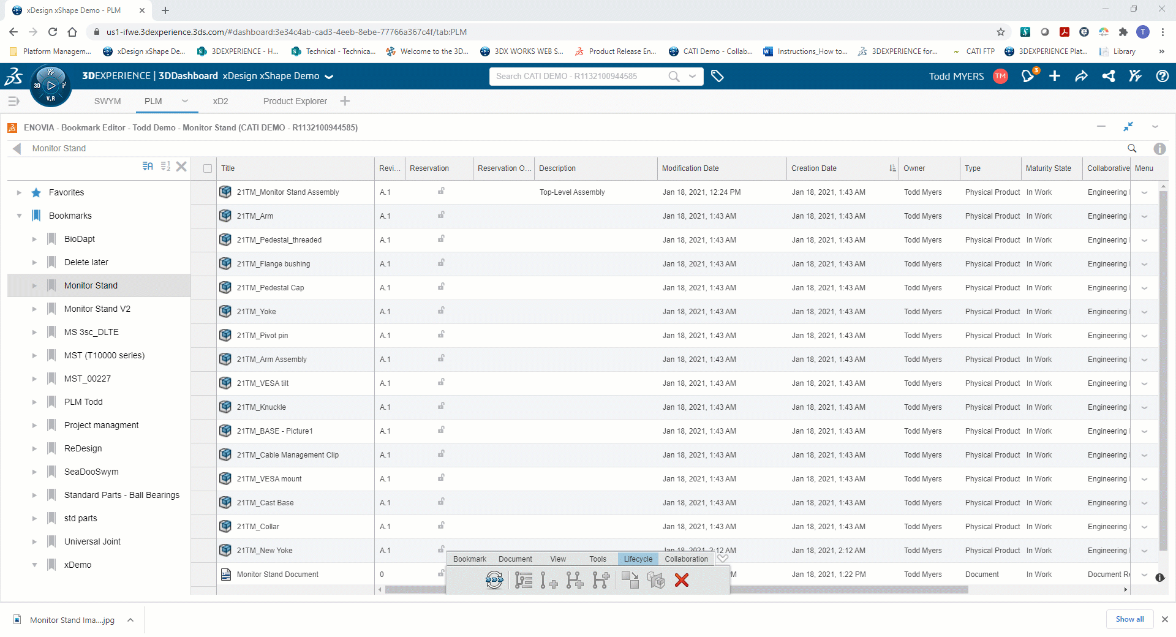Viewport: 1176px width, 637px height.
Task: Open the CATI FTP bookmark
Action: click(x=974, y=51)
